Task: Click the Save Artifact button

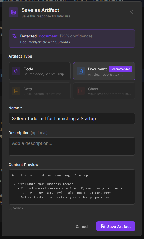Action: pos(115,226)
